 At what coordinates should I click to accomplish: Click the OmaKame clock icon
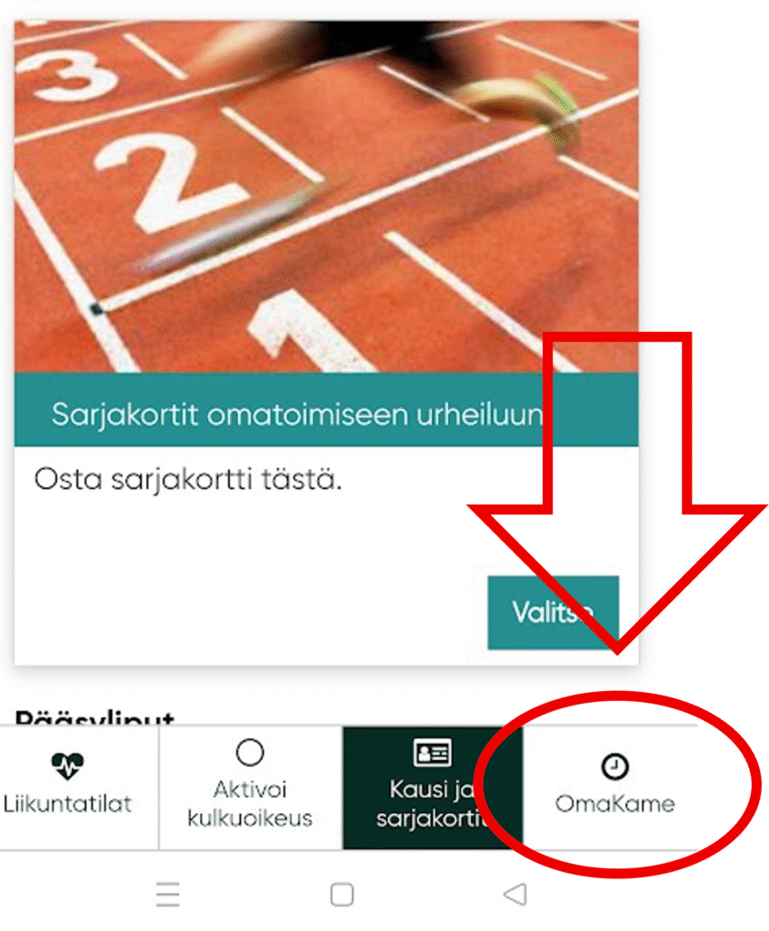click(614, 766)
